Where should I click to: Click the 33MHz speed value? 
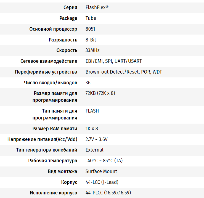92,50
